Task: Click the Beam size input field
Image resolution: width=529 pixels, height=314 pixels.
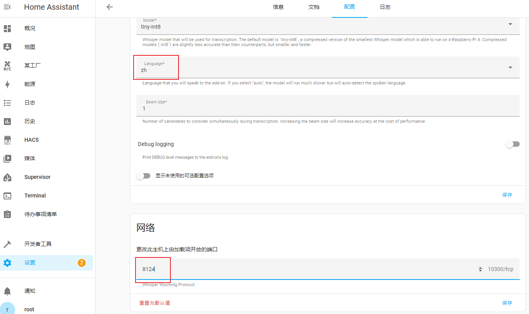Action: pos(328,105)
